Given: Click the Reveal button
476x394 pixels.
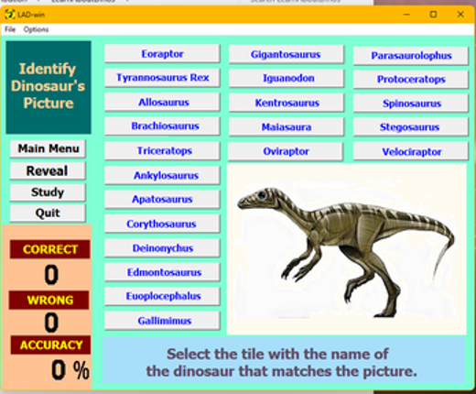Looking at the screenshot, I should [x=48, y=170].
